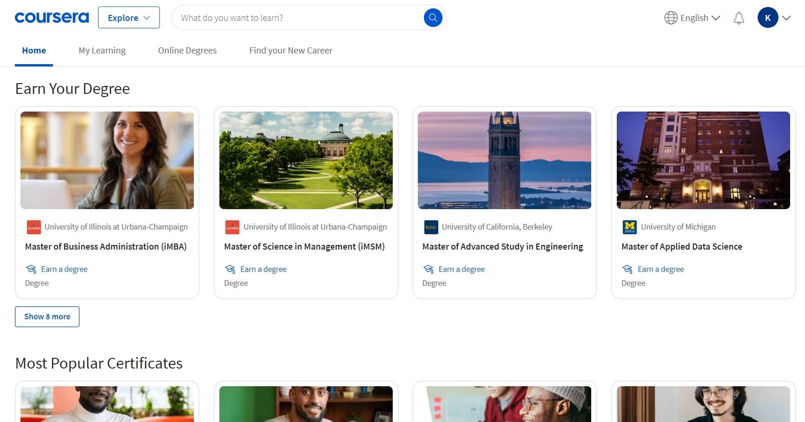Focus the 'What do you want to learn?' field

click(297, 18)
